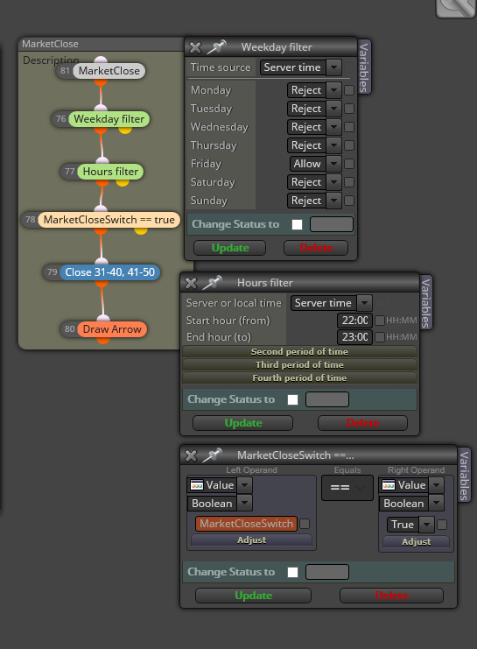Click Delete in Weekday filter panel
The image size is (477, 649).
316,248
